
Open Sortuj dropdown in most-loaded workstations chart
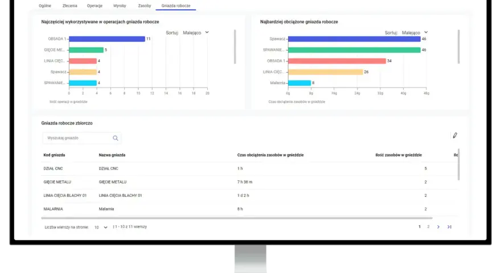click(x=414, y=32)
